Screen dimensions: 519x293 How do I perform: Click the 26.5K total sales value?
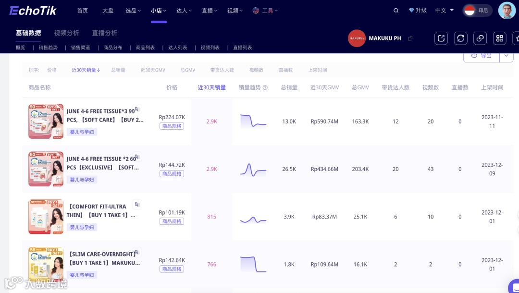(x=289, y=169)
